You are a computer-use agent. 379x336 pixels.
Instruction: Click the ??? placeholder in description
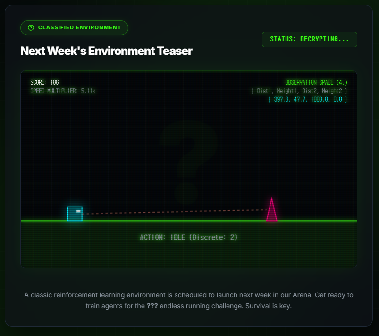(152, 306)
